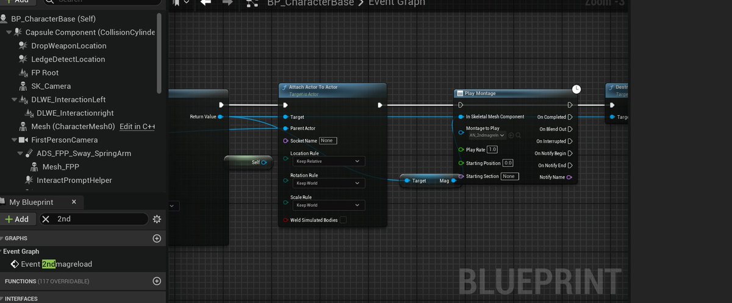The width and height of the screenshot is (732, 303).
Task: Toggle the Weld Simulated Bodies checkbox
Action: pos(343,220)
